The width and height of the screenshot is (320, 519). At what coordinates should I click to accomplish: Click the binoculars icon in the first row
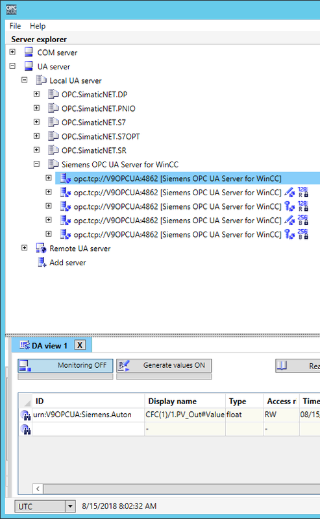pyautogui.click(x=25, y=415)
